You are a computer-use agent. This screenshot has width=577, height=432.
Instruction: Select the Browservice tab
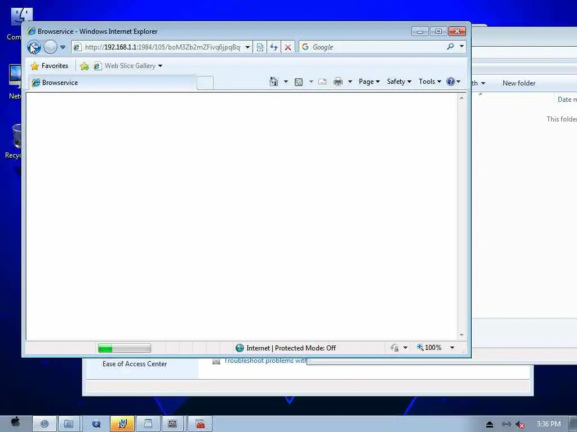pyautogui.click(x=113, y=83)
